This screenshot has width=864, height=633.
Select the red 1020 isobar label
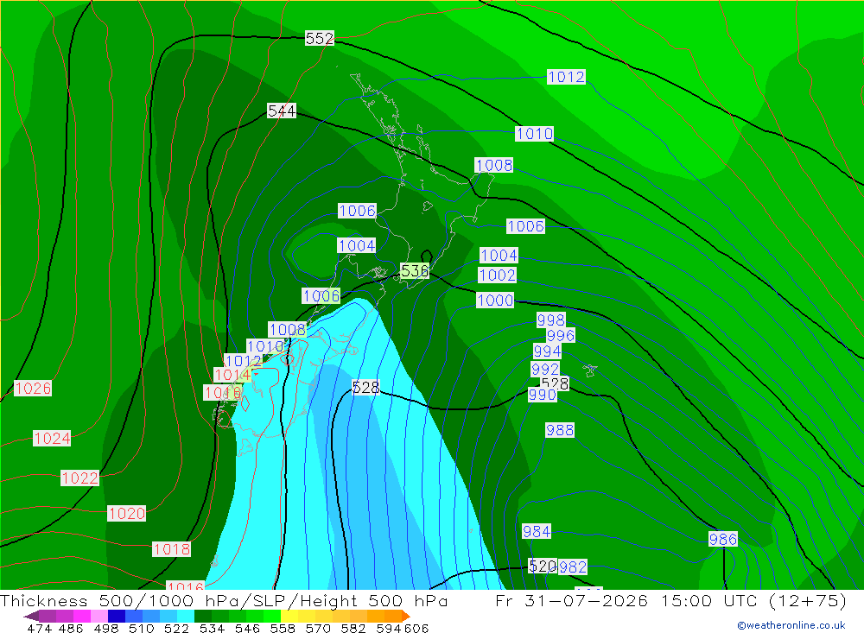127,514
